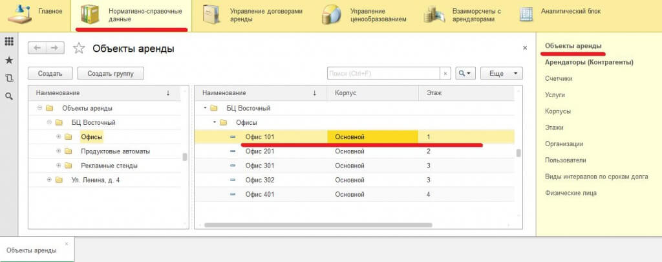Click the Управление договорами аренды book icon

click(211, 16)
